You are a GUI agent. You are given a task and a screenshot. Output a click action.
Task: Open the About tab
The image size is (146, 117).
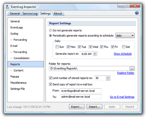58,13
